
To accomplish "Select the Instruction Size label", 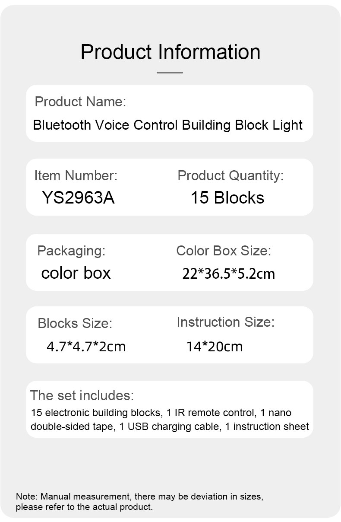I will pyautogui.click(x=225, y=322).
